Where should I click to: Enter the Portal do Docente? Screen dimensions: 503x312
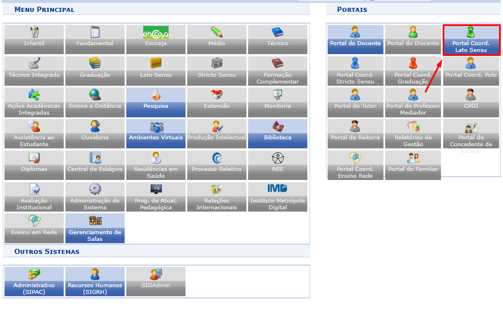pyautogui.click(x=355, y=39)
